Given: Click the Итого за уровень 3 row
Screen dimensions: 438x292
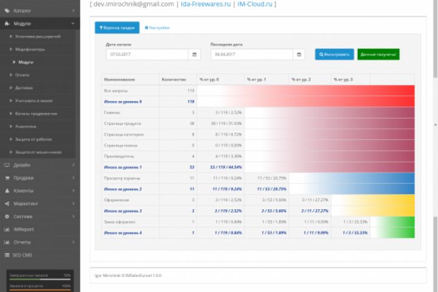Looking at the screenshot, I should [x=258, y=211].
